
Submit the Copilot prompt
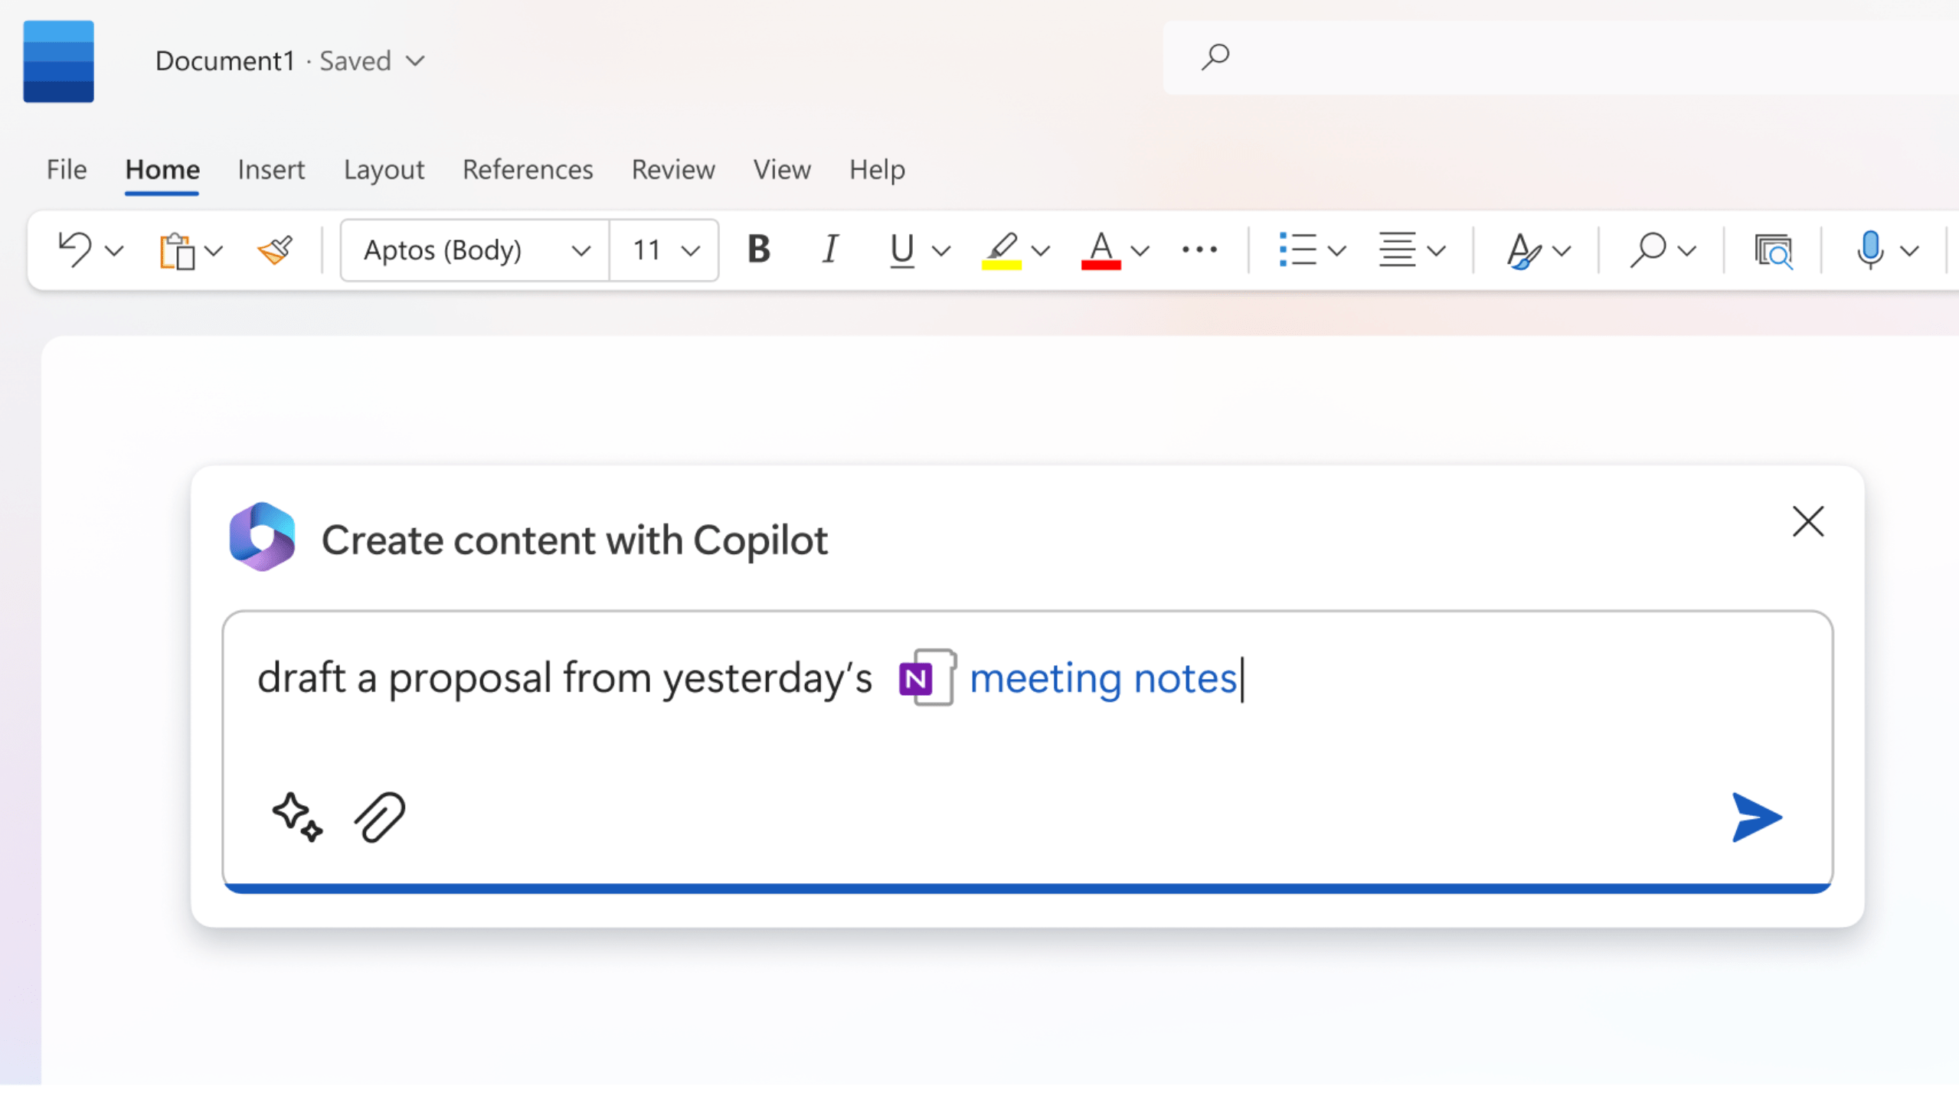1755,817
